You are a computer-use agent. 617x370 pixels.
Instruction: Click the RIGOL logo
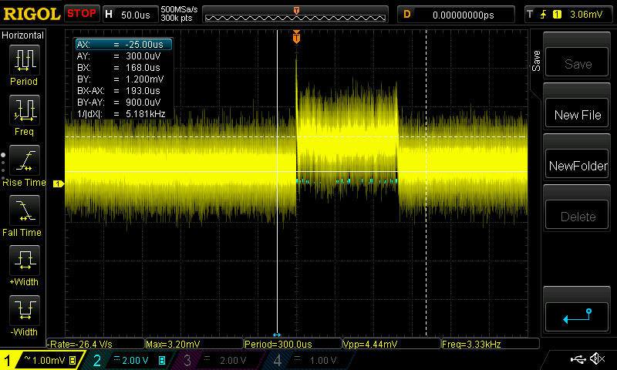tap(32, 14)
